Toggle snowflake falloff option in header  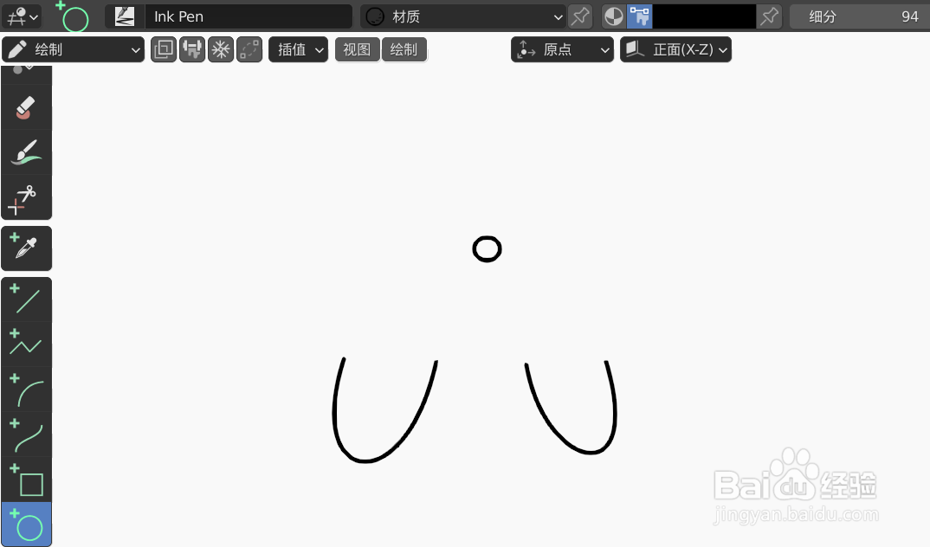tap(221, 49)
